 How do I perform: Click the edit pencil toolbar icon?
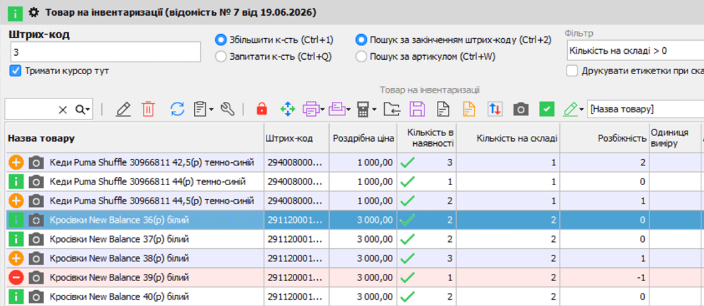coord(123,109)
